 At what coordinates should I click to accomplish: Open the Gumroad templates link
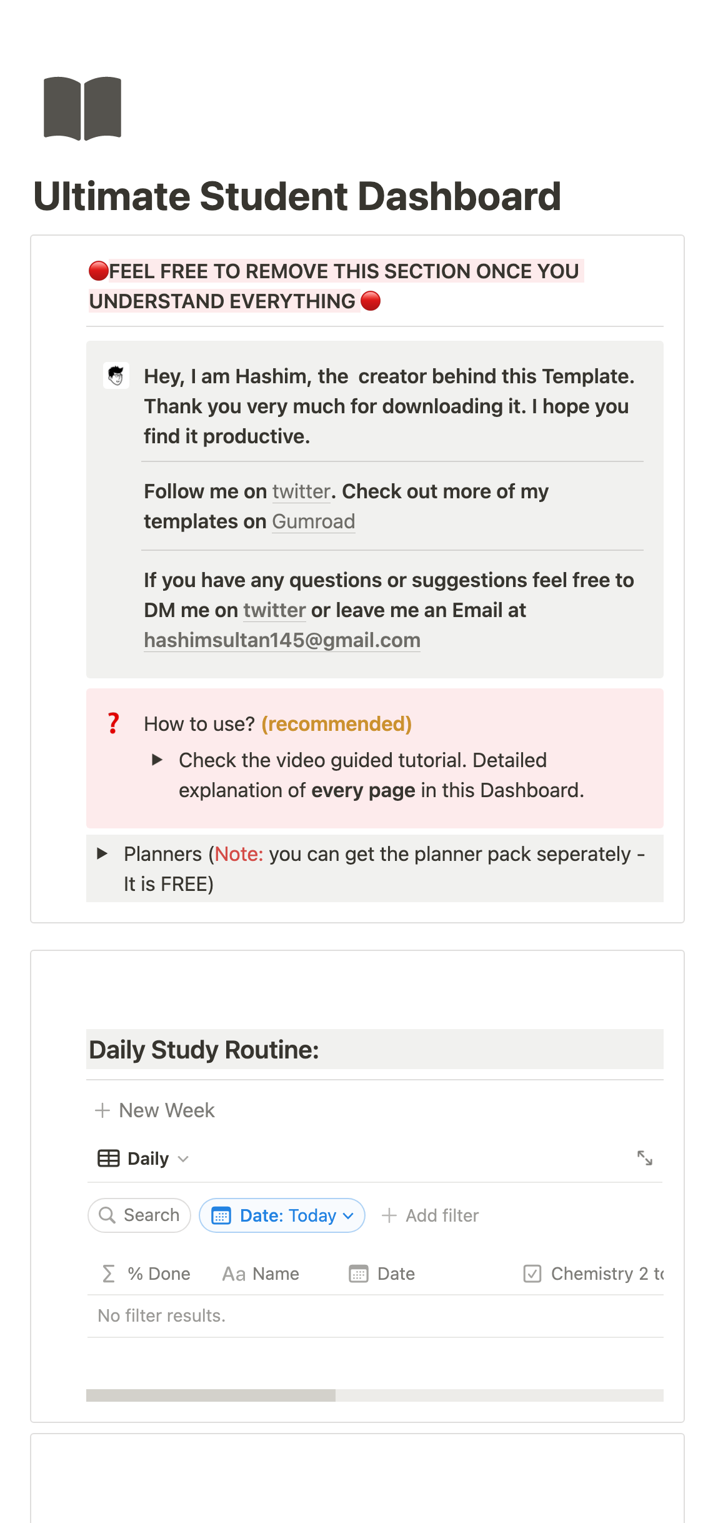314,521
